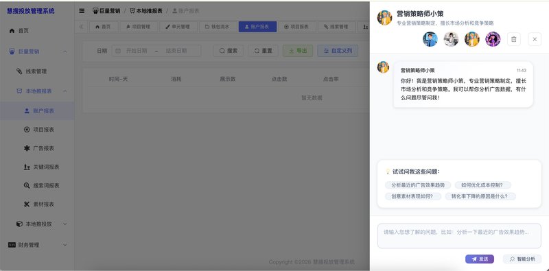Switch to the 首页 page tab

103,27
